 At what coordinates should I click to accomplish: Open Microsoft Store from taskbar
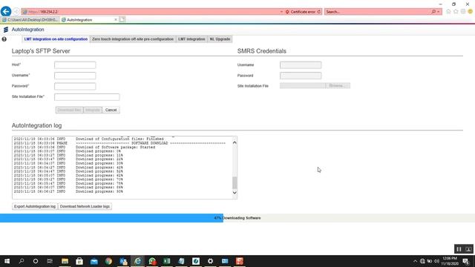79,261
